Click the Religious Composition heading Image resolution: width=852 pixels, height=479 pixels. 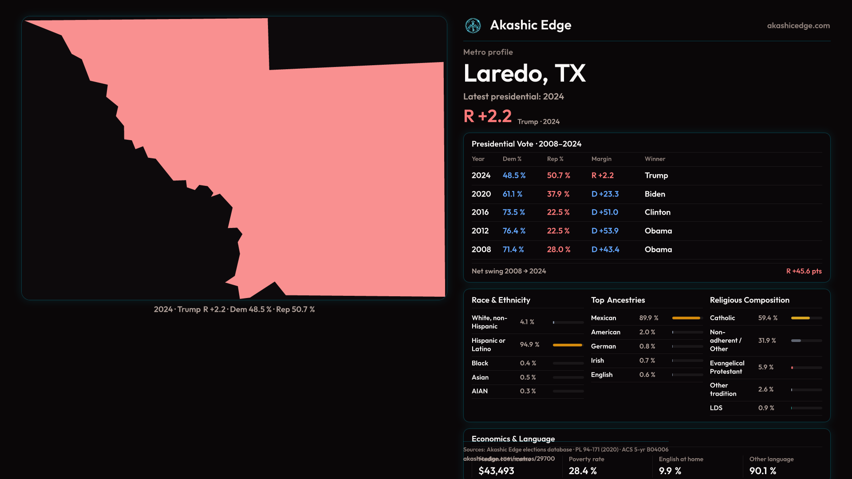click(749, 300)
